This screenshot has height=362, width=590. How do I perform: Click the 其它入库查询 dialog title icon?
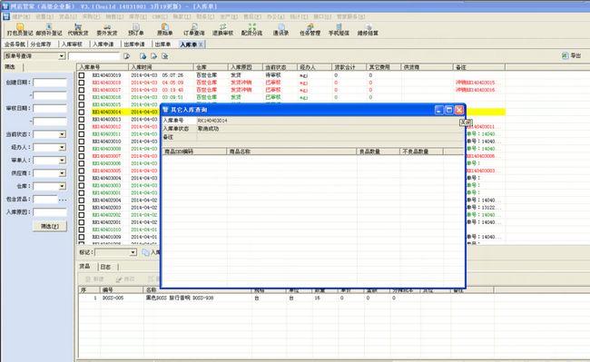pos(165,110)
